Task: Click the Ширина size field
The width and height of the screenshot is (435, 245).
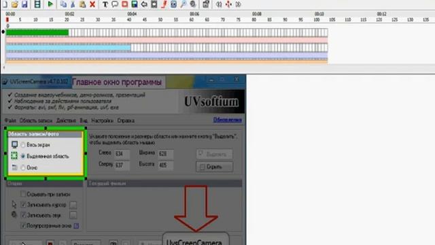Action: point(166,154)
